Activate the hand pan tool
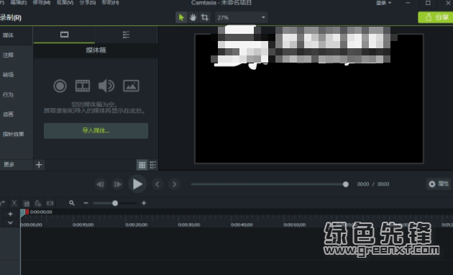 click(x=193, y=18)
